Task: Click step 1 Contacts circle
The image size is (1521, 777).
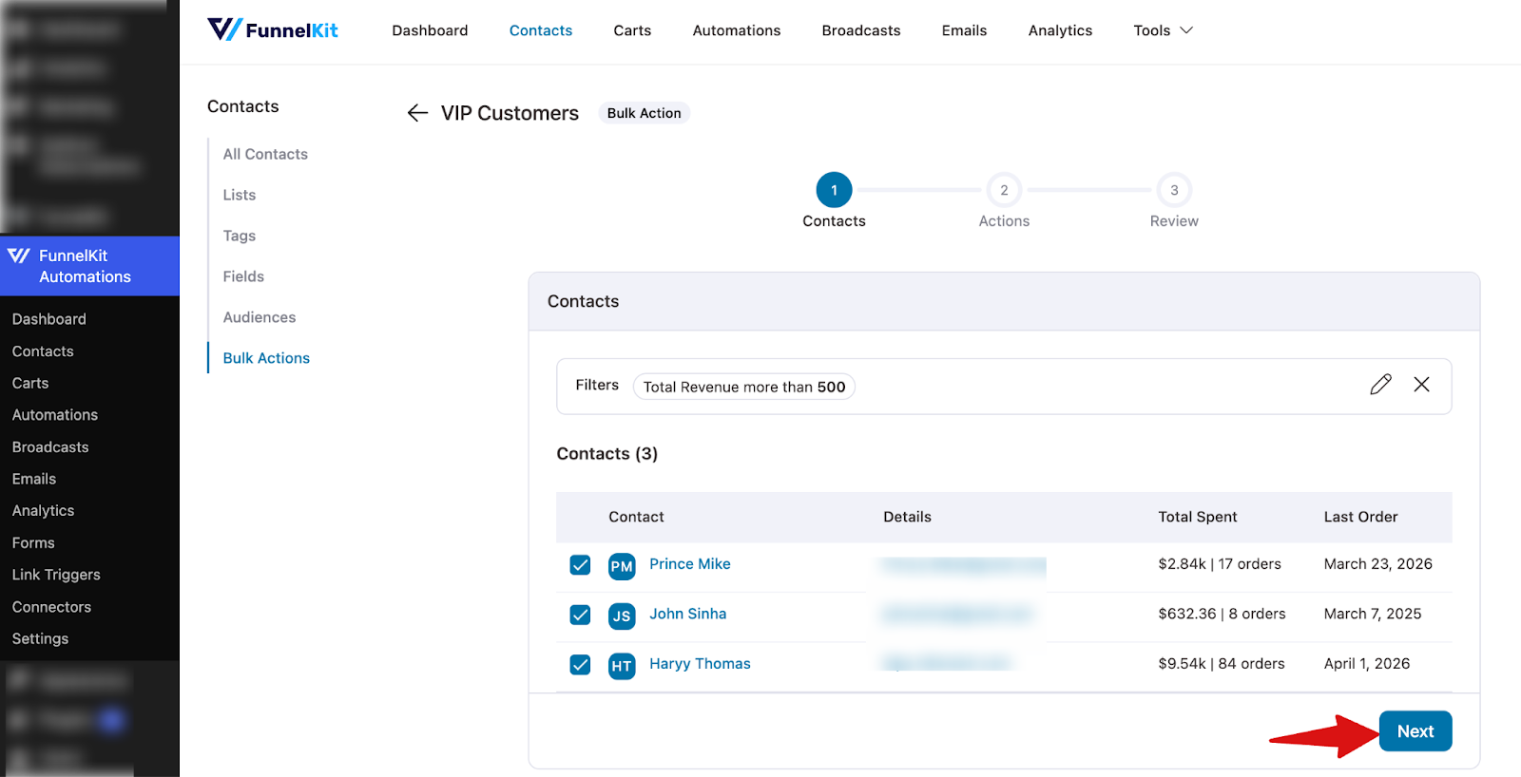Action: coord(834,190)
